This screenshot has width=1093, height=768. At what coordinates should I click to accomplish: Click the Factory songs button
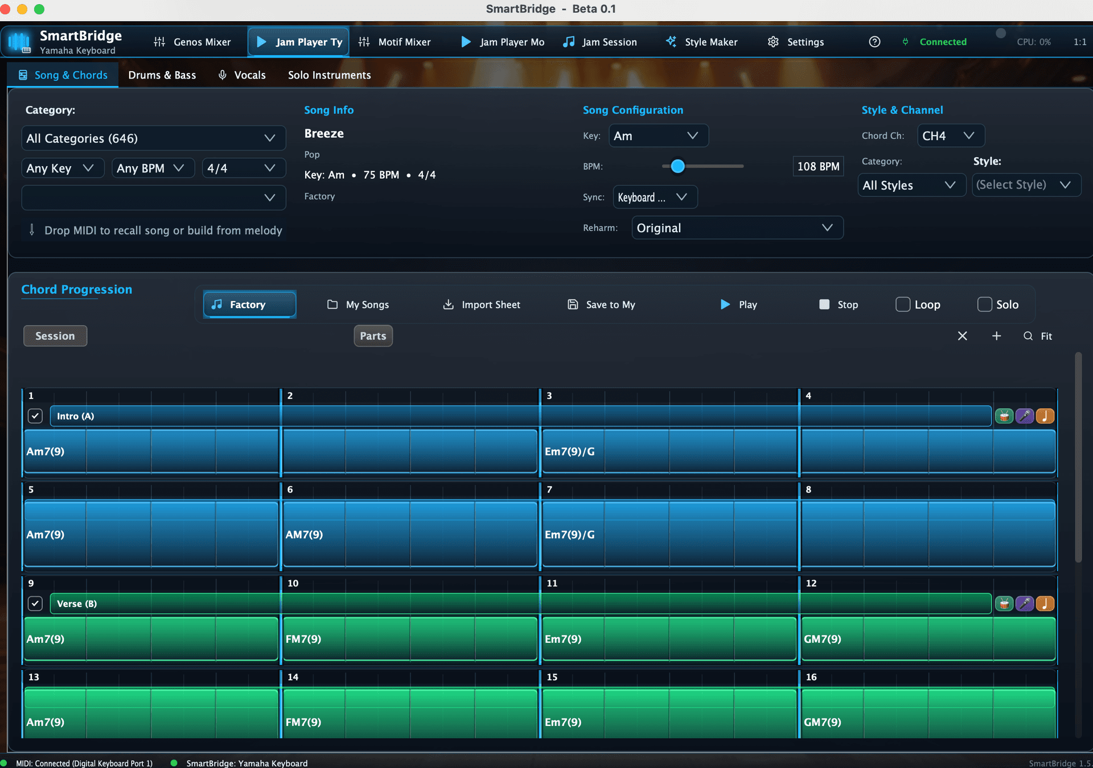(x=249, y=305)
